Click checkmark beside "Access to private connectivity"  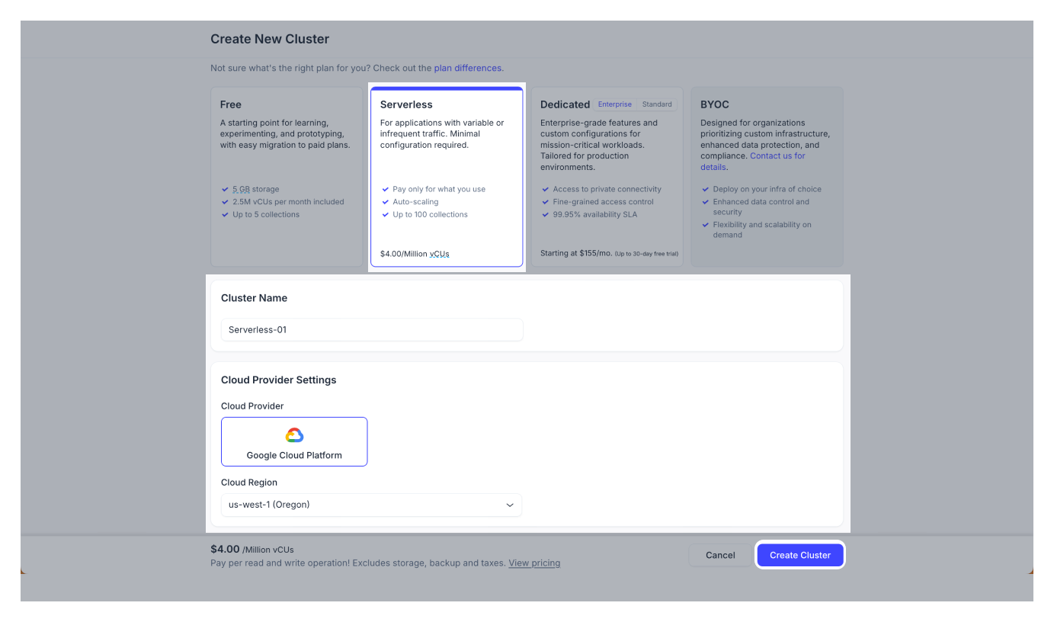click(546, 189)
